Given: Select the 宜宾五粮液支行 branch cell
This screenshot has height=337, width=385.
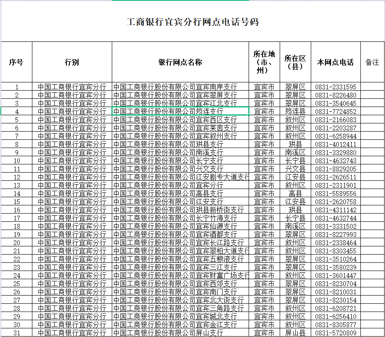Looking at the screenshot, I should point(180,259).
